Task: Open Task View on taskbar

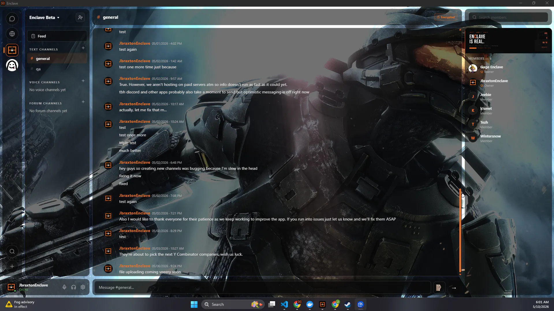Action: click(272, 304)
